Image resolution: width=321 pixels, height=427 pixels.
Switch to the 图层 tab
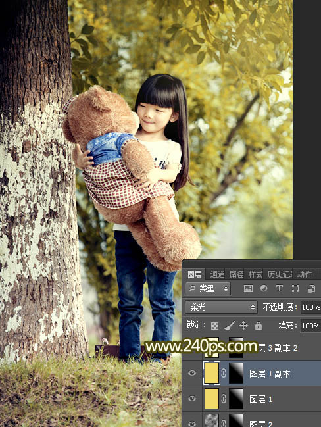point(195,274)
